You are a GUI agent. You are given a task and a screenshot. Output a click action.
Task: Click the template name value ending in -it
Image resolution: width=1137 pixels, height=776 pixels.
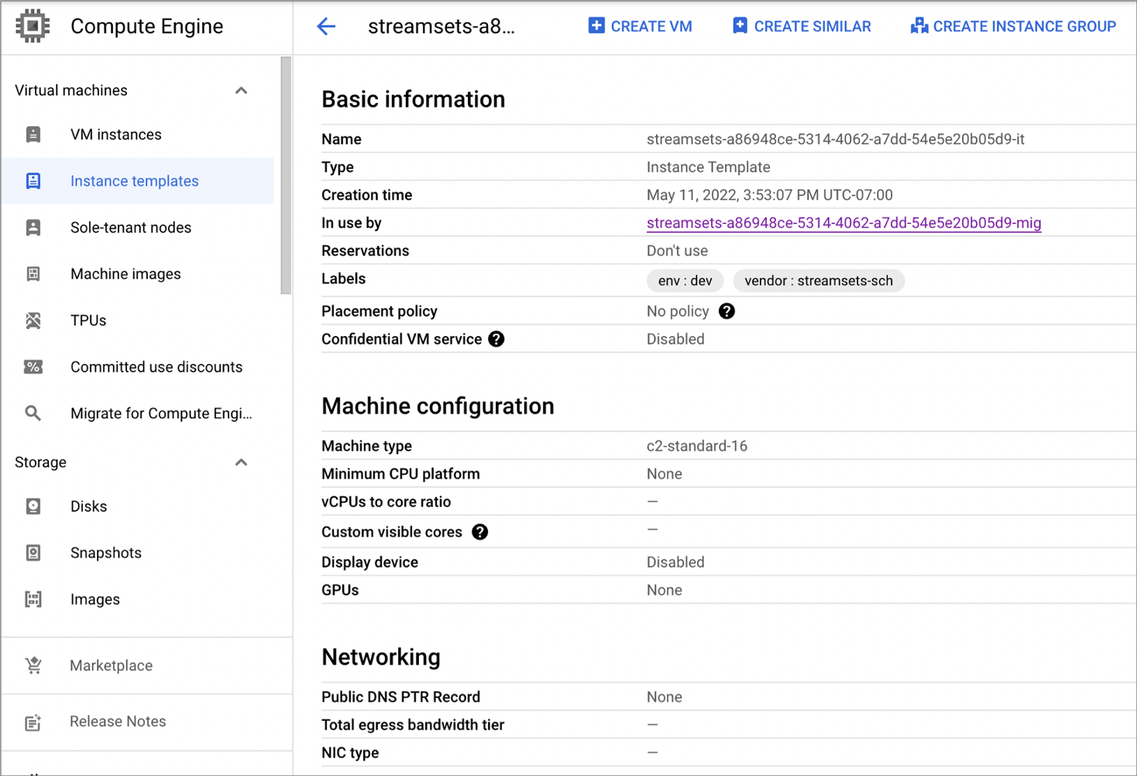(x=836, y=139)
